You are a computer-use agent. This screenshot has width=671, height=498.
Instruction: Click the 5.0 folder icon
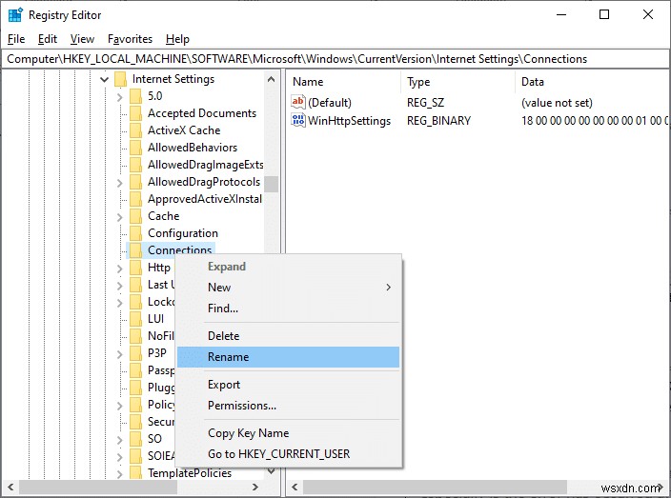pos(135,96)
